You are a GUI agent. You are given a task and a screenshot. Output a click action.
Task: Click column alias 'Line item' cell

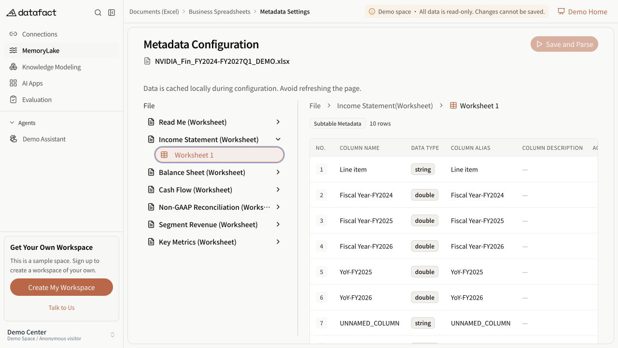464,170
